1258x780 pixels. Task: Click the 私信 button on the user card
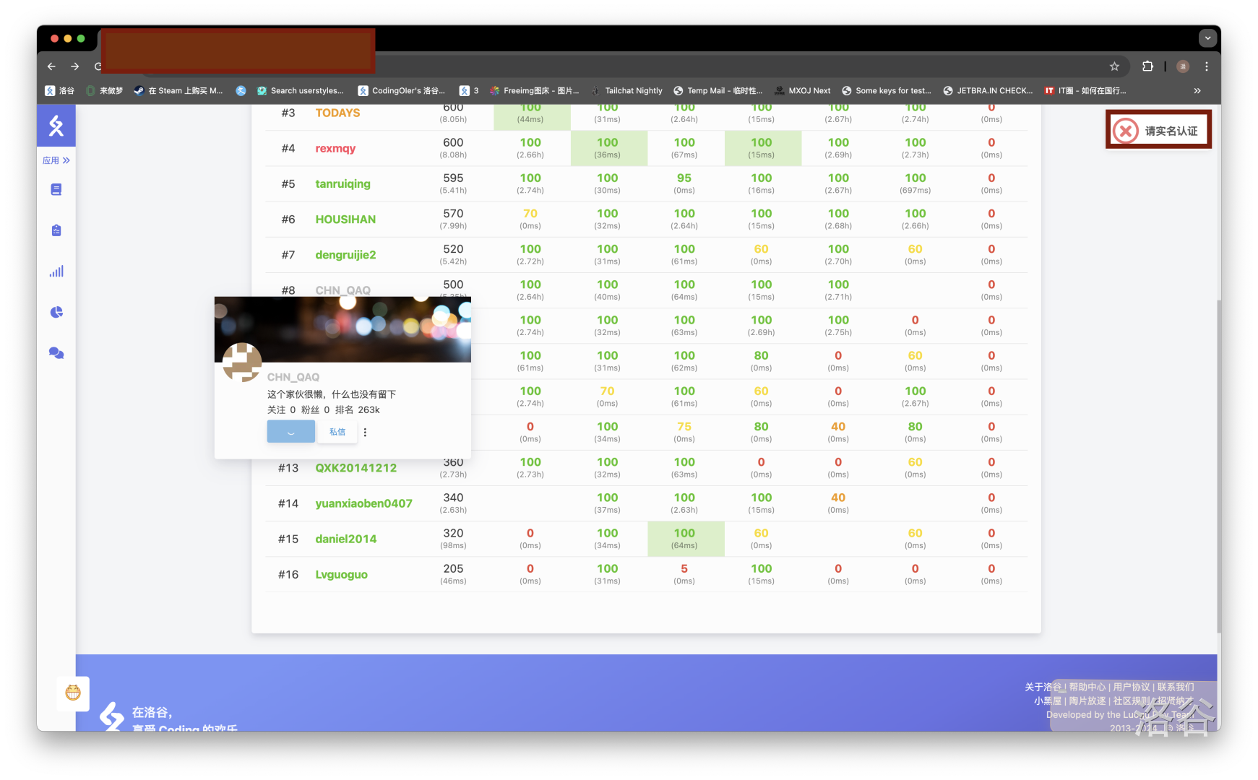pos(337,432)
